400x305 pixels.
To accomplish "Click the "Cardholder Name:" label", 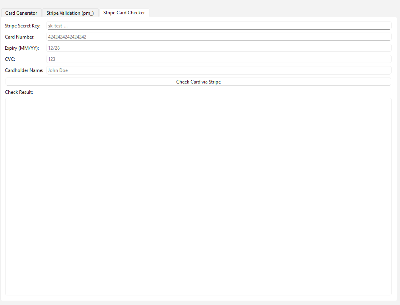I will 24,70.
